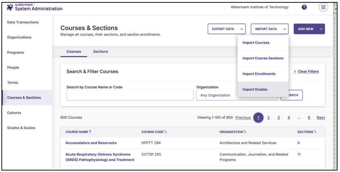
Task: Open Terms in the sidebar
Action: pos(12,82)
